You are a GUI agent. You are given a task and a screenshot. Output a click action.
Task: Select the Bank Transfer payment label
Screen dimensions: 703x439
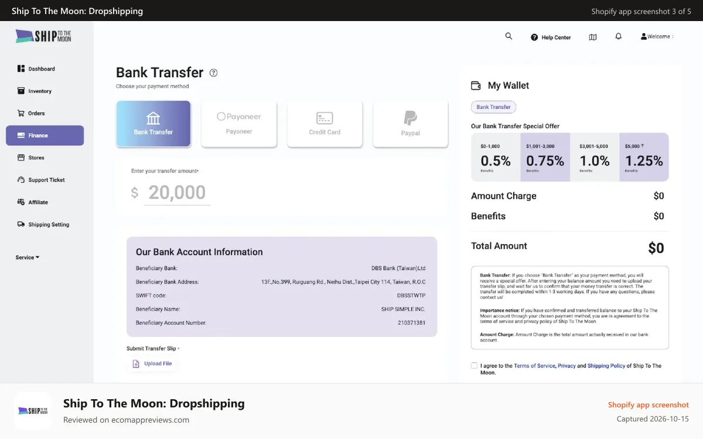click(x=153, y=132)
